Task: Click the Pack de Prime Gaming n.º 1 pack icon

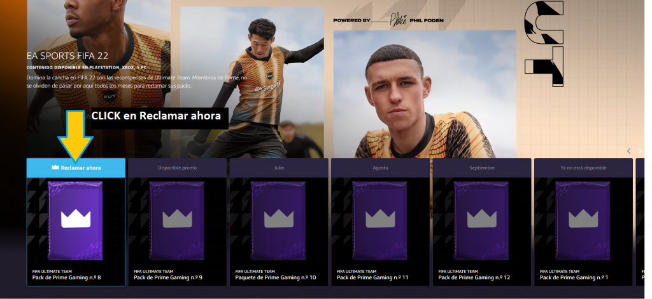Action: [583, 221]
